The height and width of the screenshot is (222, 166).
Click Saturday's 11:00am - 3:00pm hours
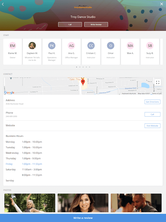[x=32, y=170]
